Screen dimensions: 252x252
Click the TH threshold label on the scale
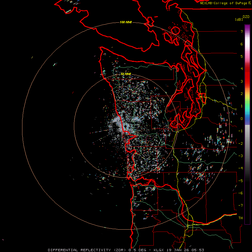[x=241, y=218]
